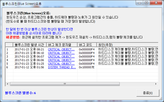The width and height of the screenshot is (164, 102).
Task: Click the 버그 체크 문자열 column header
Action: click(62, 45)
